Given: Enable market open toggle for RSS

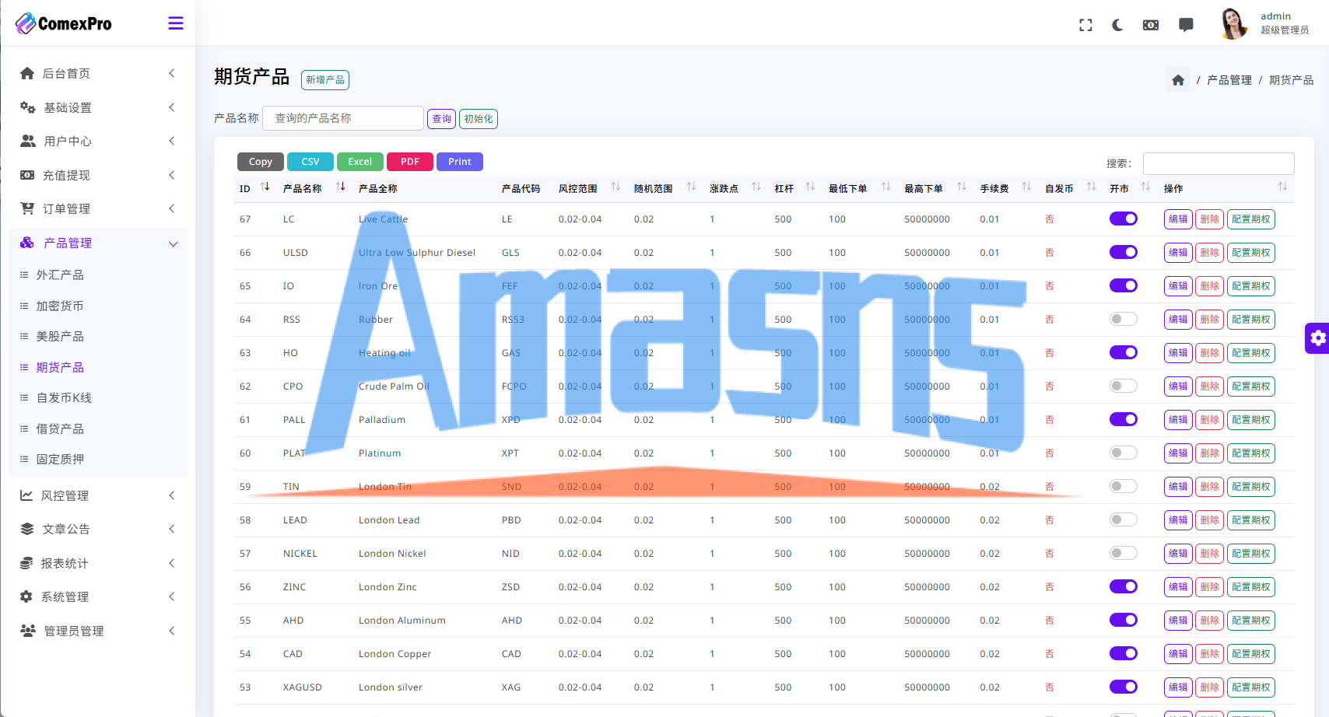Looking at the screenshot, I should (1123, 319).
